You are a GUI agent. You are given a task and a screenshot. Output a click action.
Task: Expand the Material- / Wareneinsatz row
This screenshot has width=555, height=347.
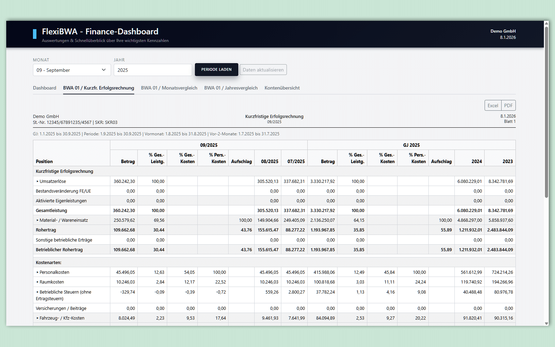coord(37,220)
